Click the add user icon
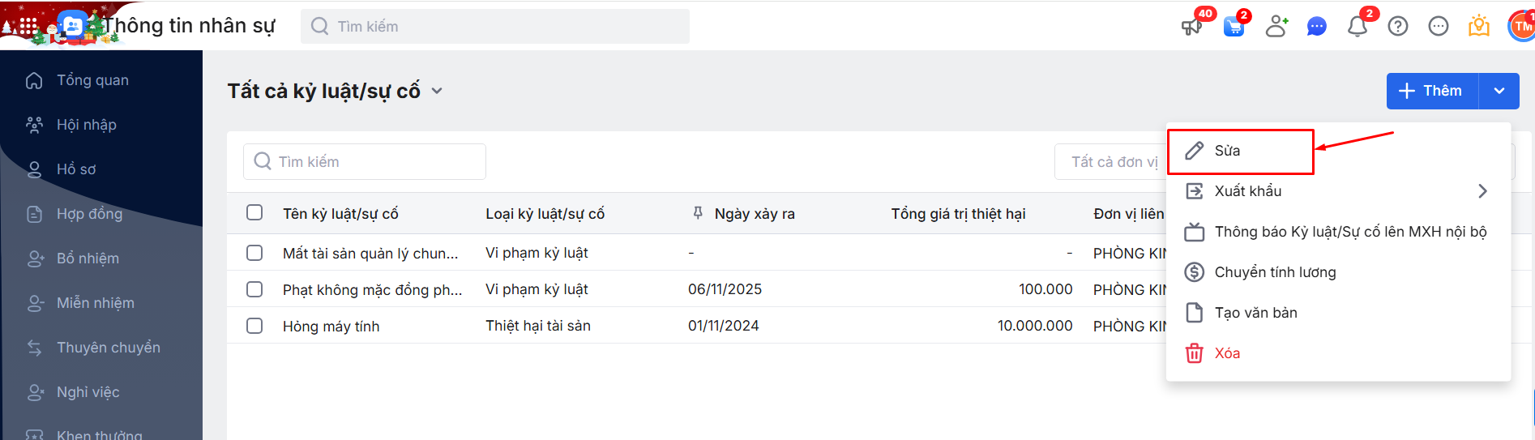Viewport: 1535px width, 440px height. [1276, 27]
